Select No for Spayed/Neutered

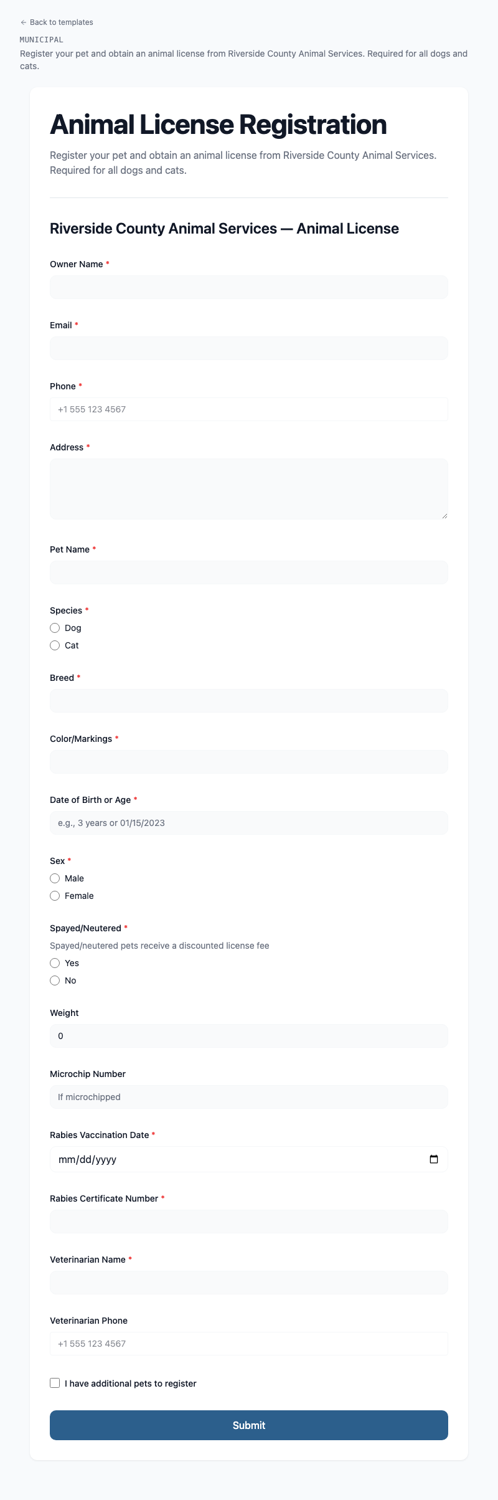[55, 980]
